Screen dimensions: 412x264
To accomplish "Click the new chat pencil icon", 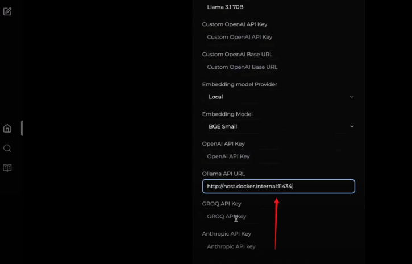I will point(7,11).
